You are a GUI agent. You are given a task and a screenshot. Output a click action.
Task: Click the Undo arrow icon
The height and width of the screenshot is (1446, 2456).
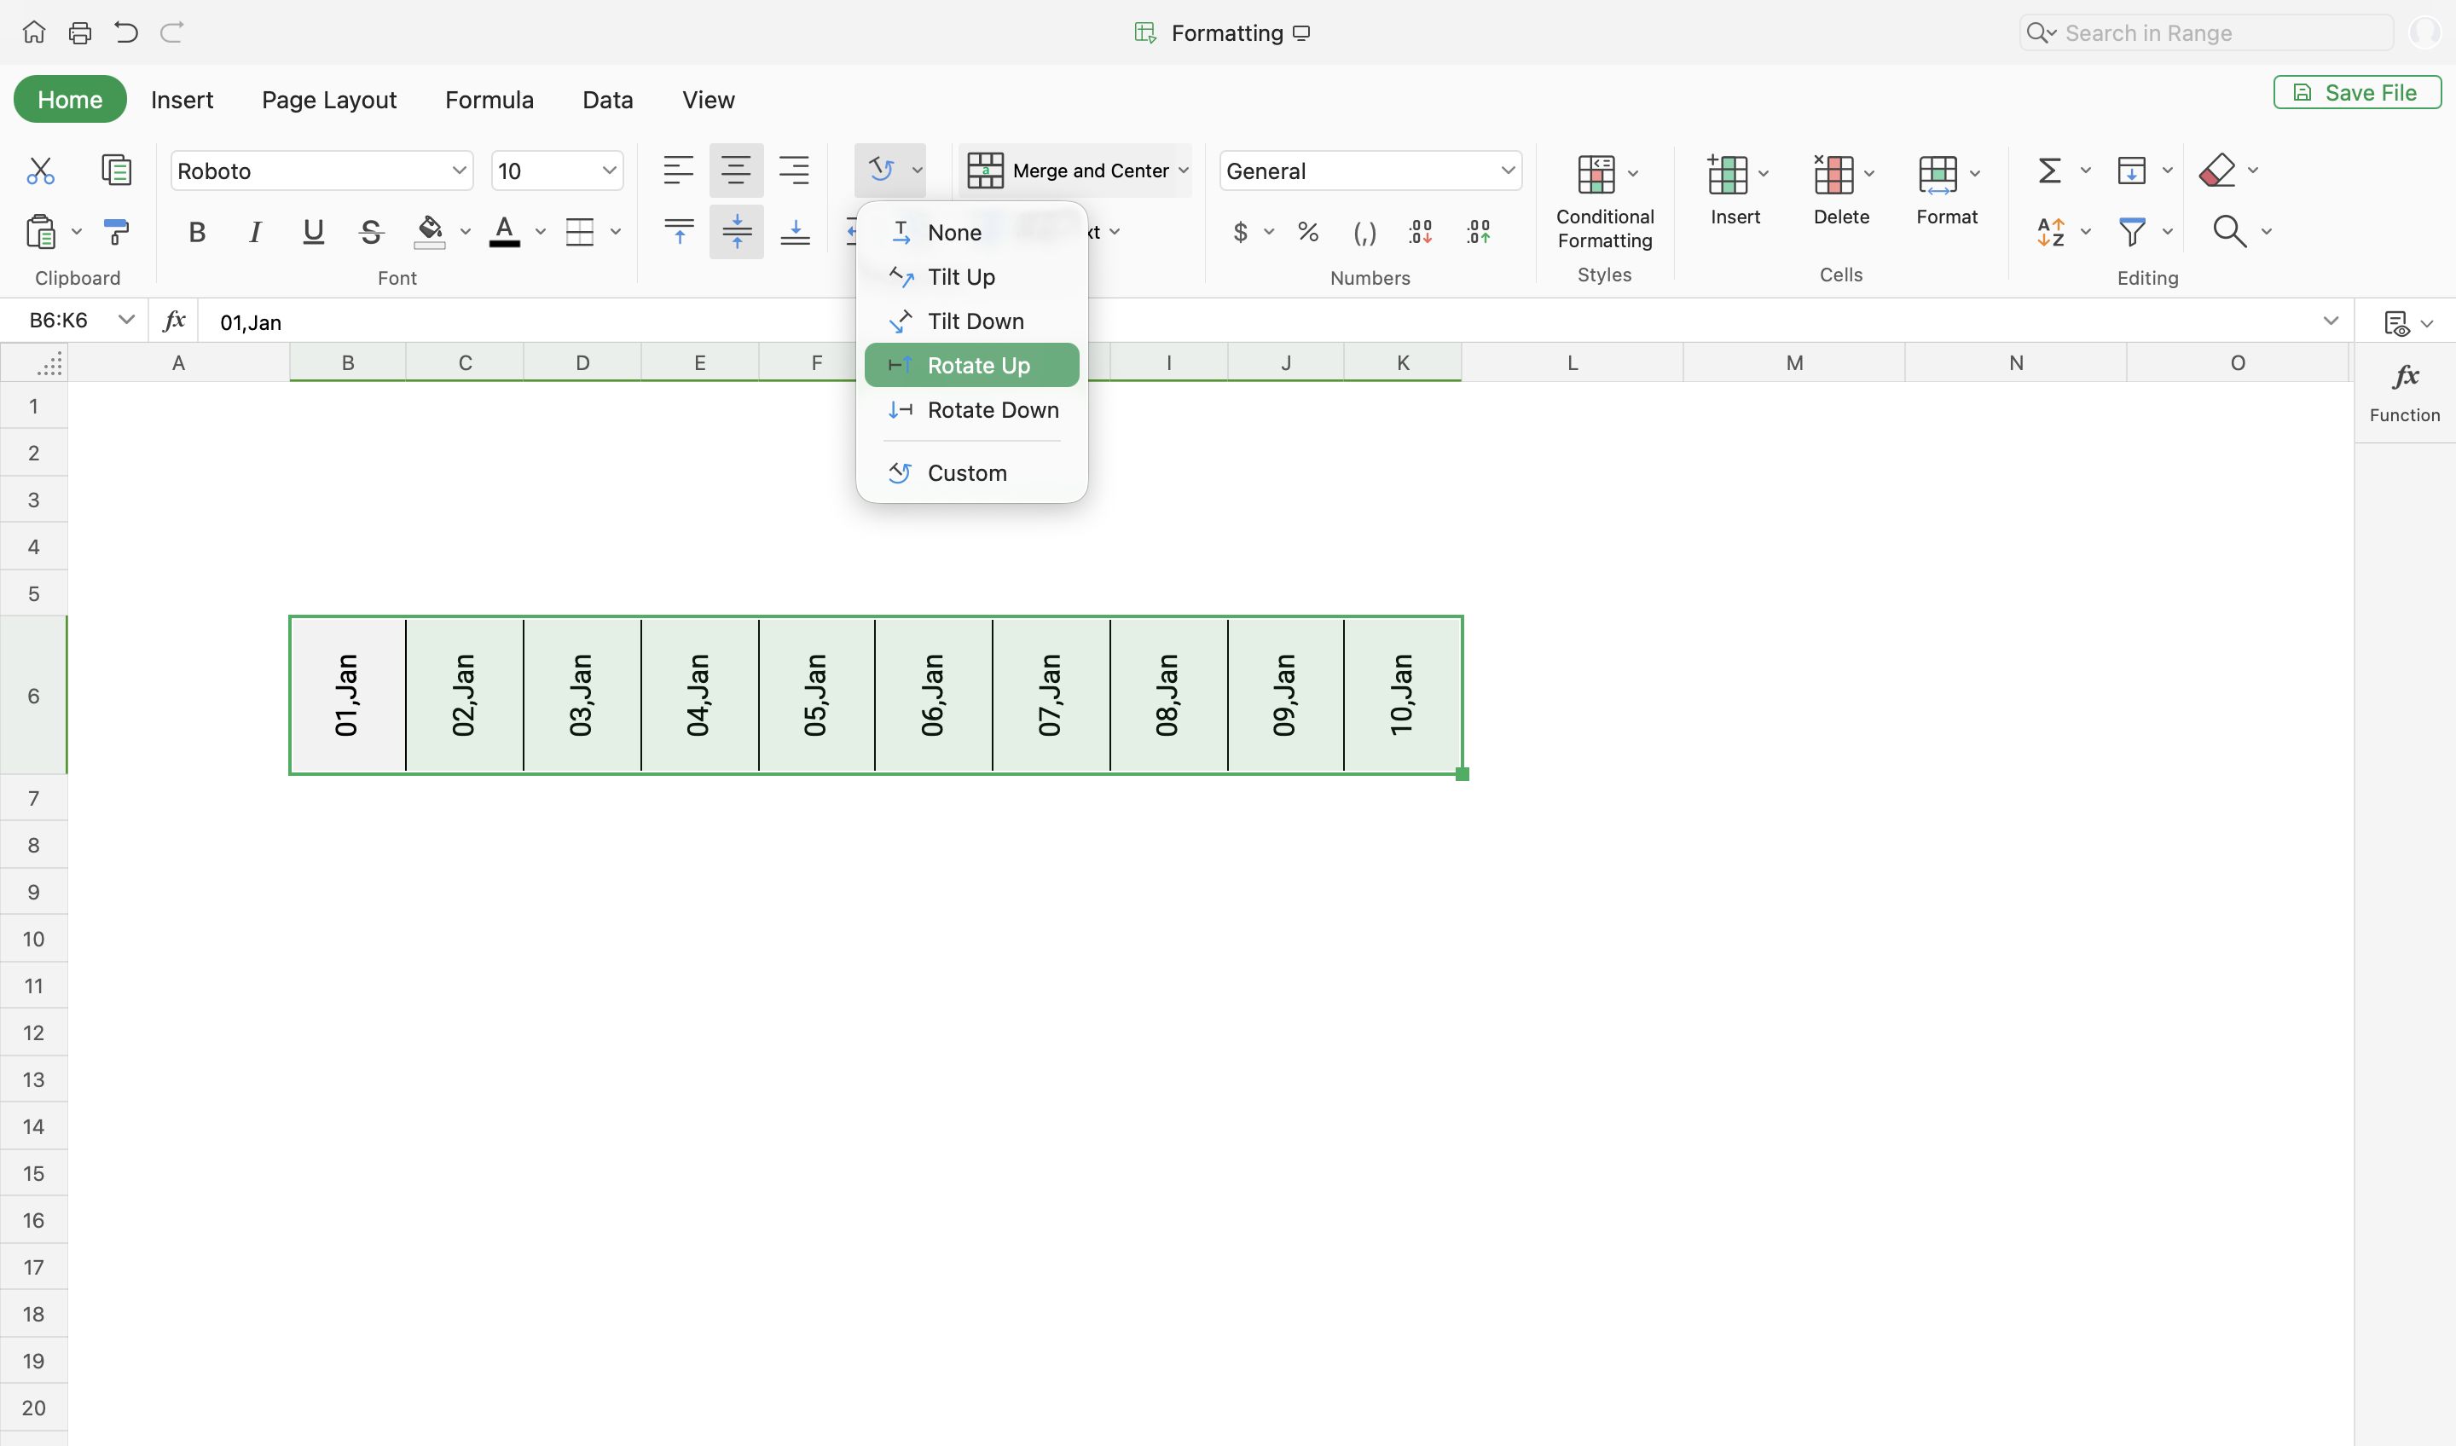coord(125,33)
